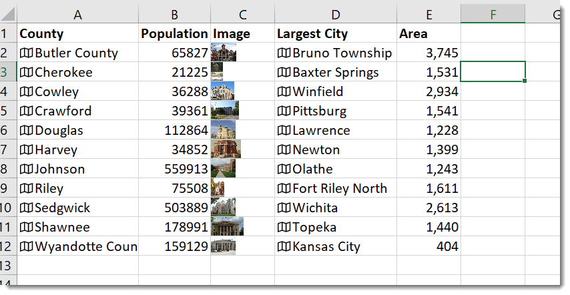The image size is (570, 295).
Task: Click the Sedgwick image thumbnail
Action: 223,207
